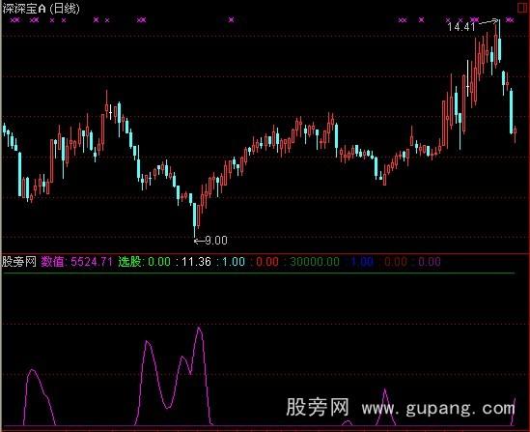Image resolution: width=530 pixels, height=432 pixels.
Task: Click the 14.41 high price label
Action: [461, 27]
